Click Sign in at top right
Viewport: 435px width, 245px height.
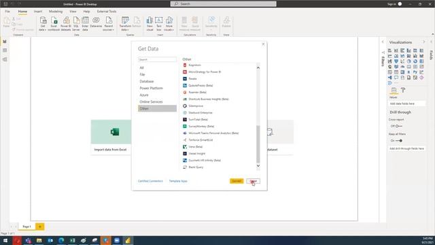[x=391, y=4]
